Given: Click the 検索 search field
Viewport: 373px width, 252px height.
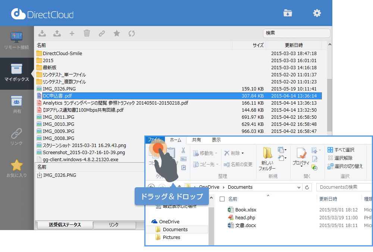Looking at the screenshot, I should click(297, 33).
